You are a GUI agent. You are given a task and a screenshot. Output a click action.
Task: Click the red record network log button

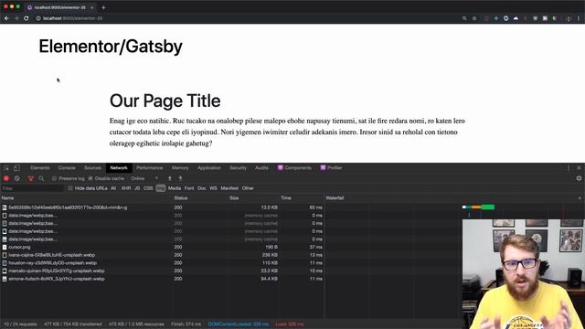coord(6,179)
